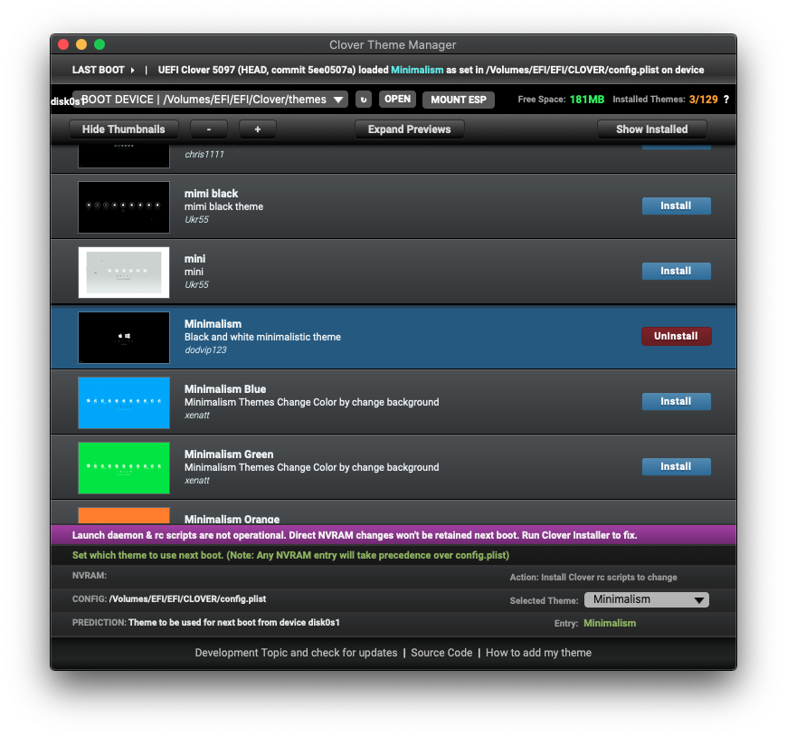The height and width of the screenshot is (737, 787).
Task: Expand the LAST BOOT disclosure arrow
Action: click(x=132, y=71)
